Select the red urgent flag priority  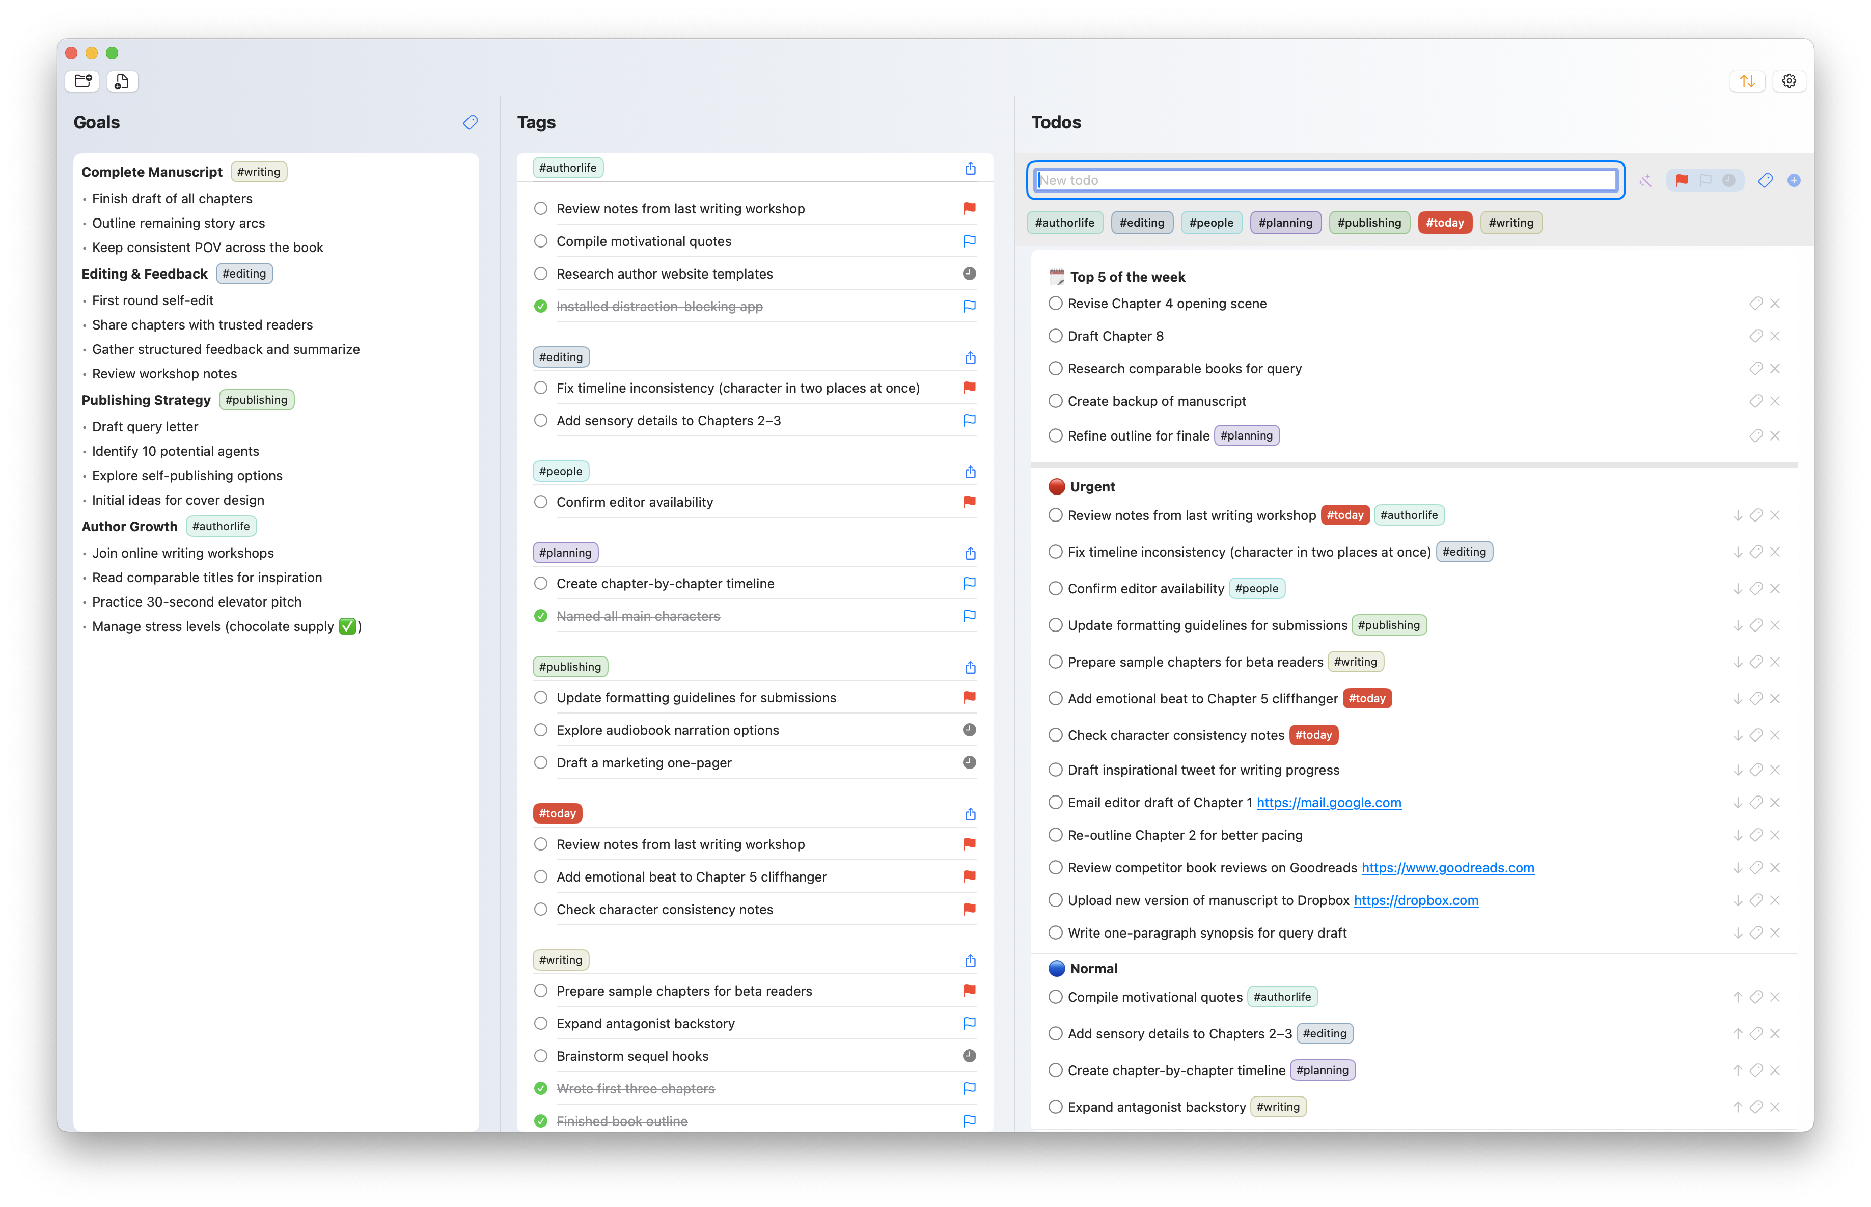pyautogui.click(x=1682, y=181)
